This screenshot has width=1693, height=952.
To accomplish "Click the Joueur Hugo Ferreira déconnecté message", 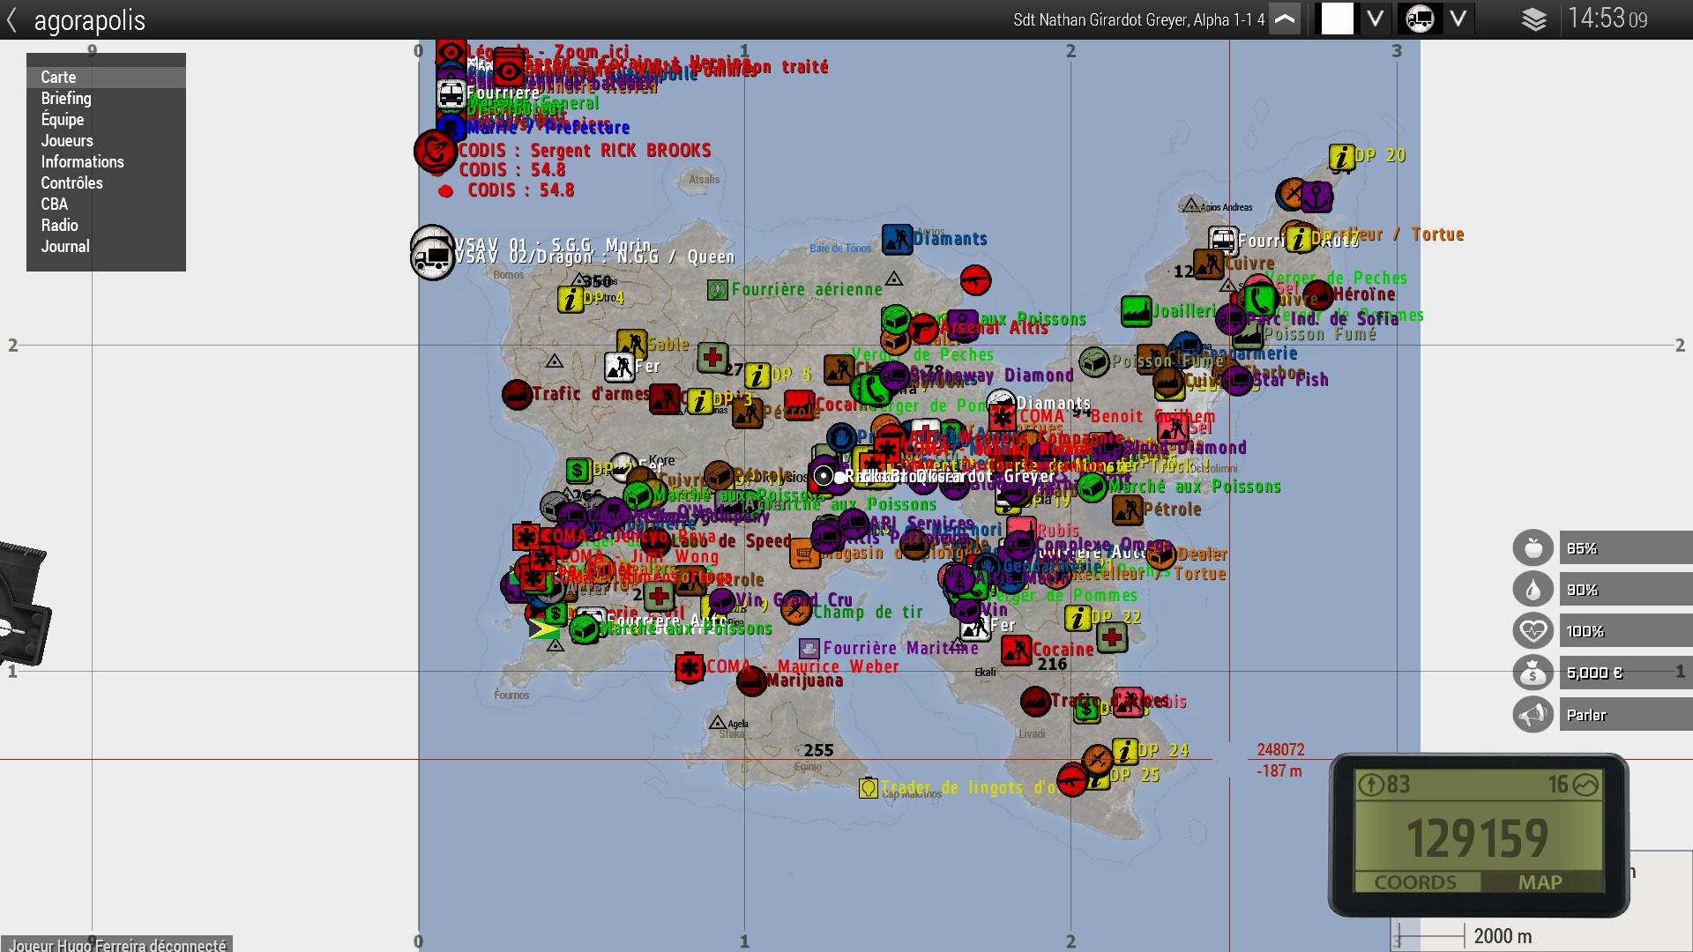I will [116, 944].
